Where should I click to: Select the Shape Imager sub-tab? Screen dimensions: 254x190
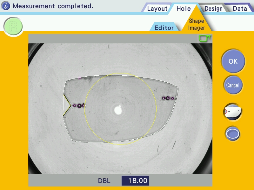click(197, 24)
